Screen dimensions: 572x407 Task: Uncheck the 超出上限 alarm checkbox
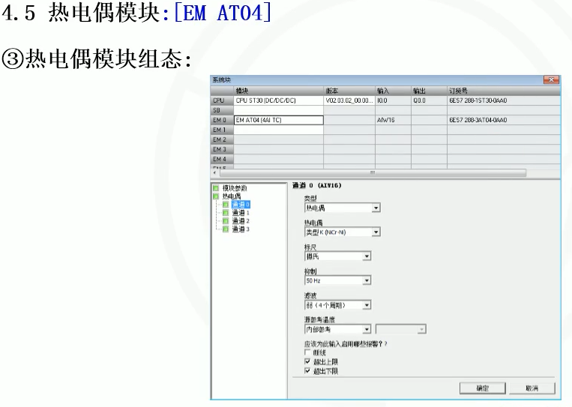click(307, 361)
